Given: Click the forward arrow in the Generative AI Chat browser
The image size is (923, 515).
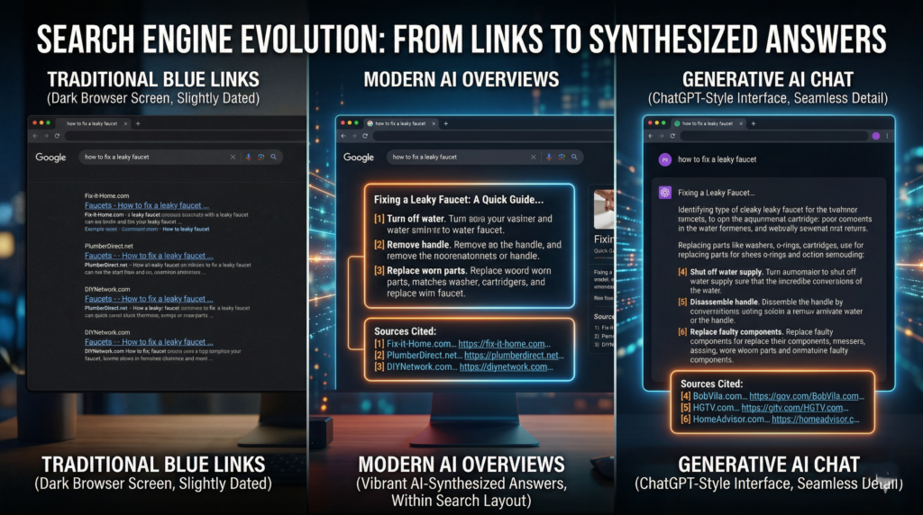Looking at the screenshot, I should point(662,136).
